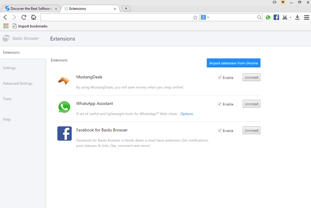Viewport: 311px width, 208px height.
Task: Uninstall the WhatsApp Assistant extension
Action: [x=252, y=104]
